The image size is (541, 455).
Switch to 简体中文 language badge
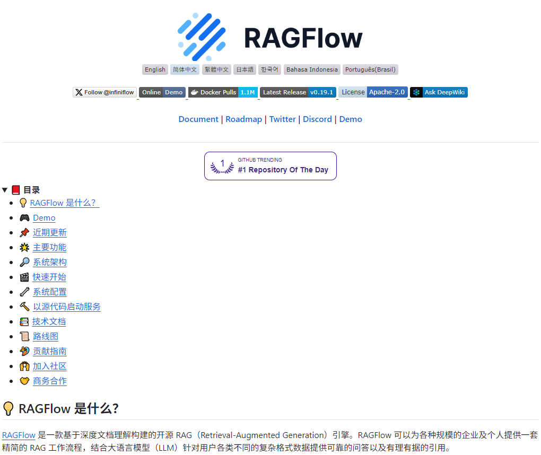point(185,69)
